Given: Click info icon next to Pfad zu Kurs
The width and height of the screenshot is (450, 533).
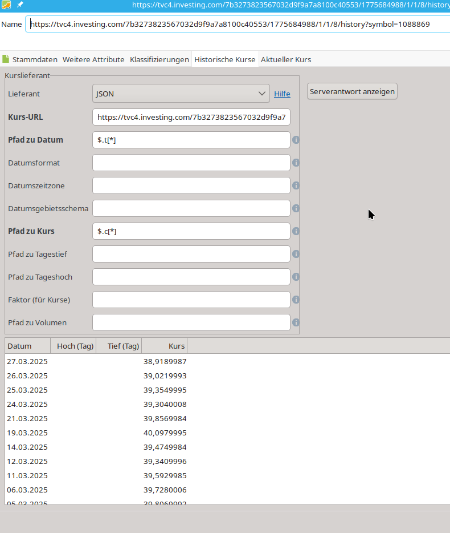Looking at the screenshot, I should click(x=296, y=231).
